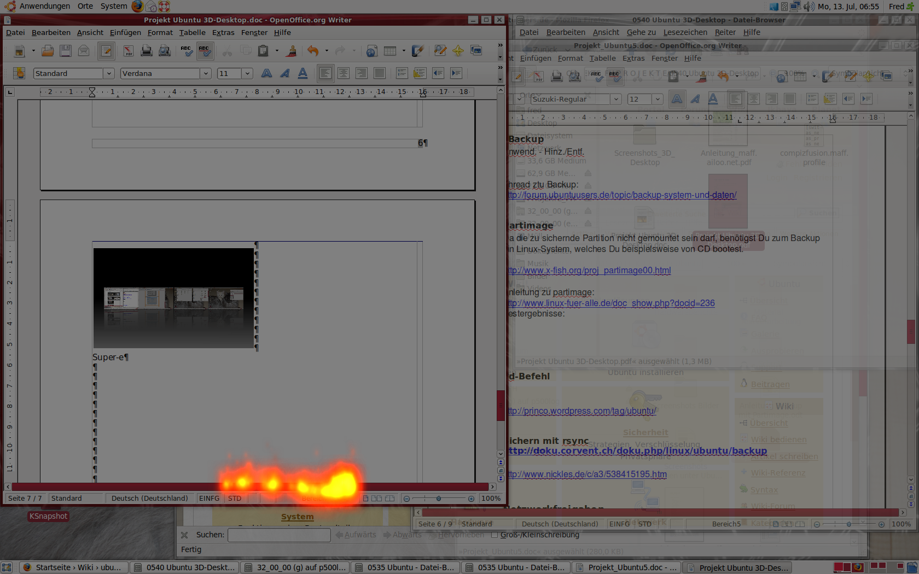This screenshot has width=919, height=574.
Task: Open the nickles.de link in back document
Action: tap(587, 475)
